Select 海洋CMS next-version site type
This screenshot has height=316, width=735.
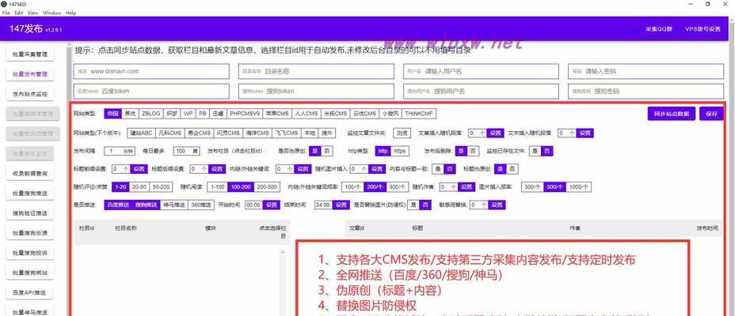tap(257, 134)
